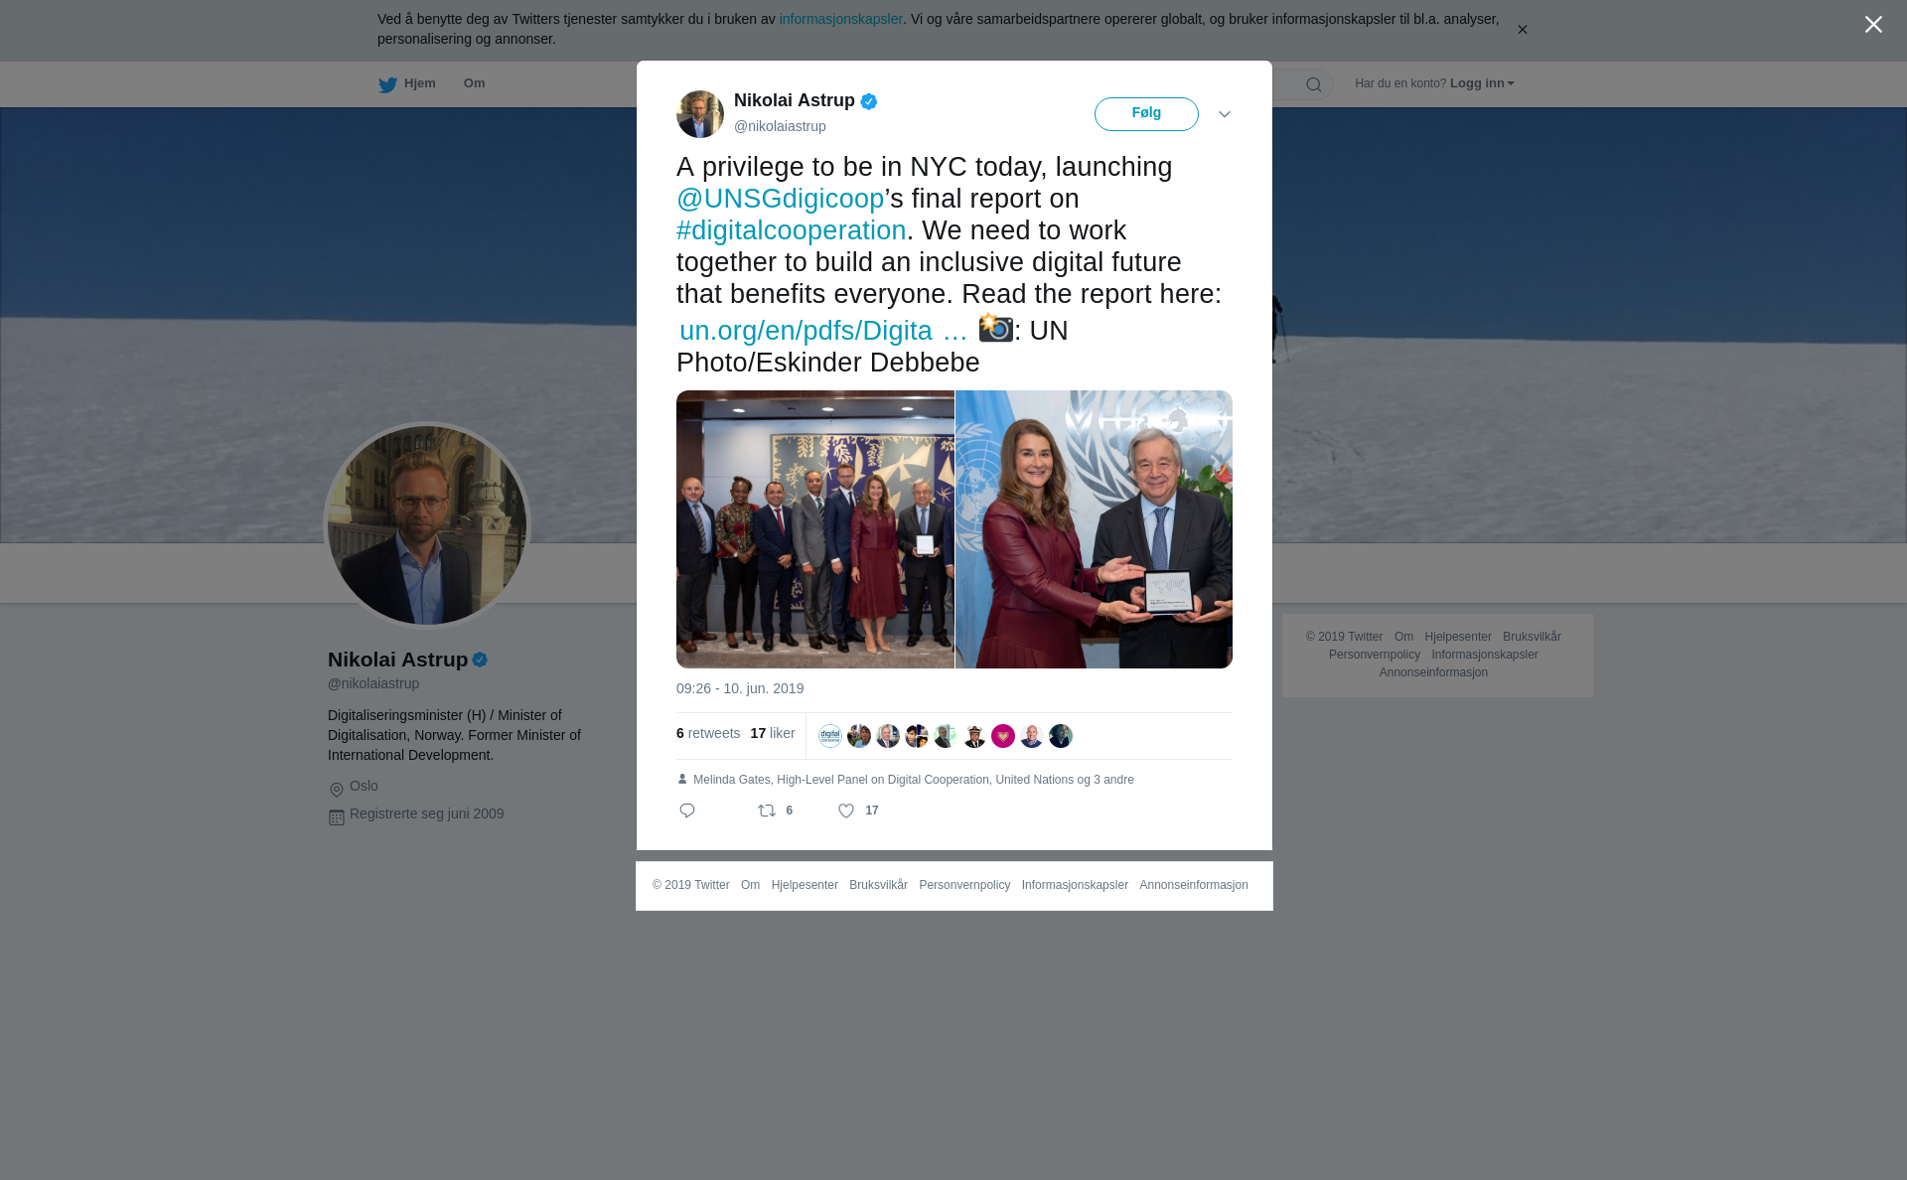
Task: Expand the tweet options chevron beside Følg
Action: click(x=1225, y=114)
